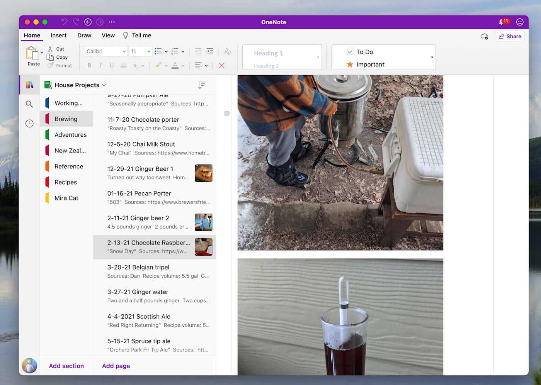Open the highlight color picker arrow
The height and width of the screenshot is (385, 541).
click(166, 66)
